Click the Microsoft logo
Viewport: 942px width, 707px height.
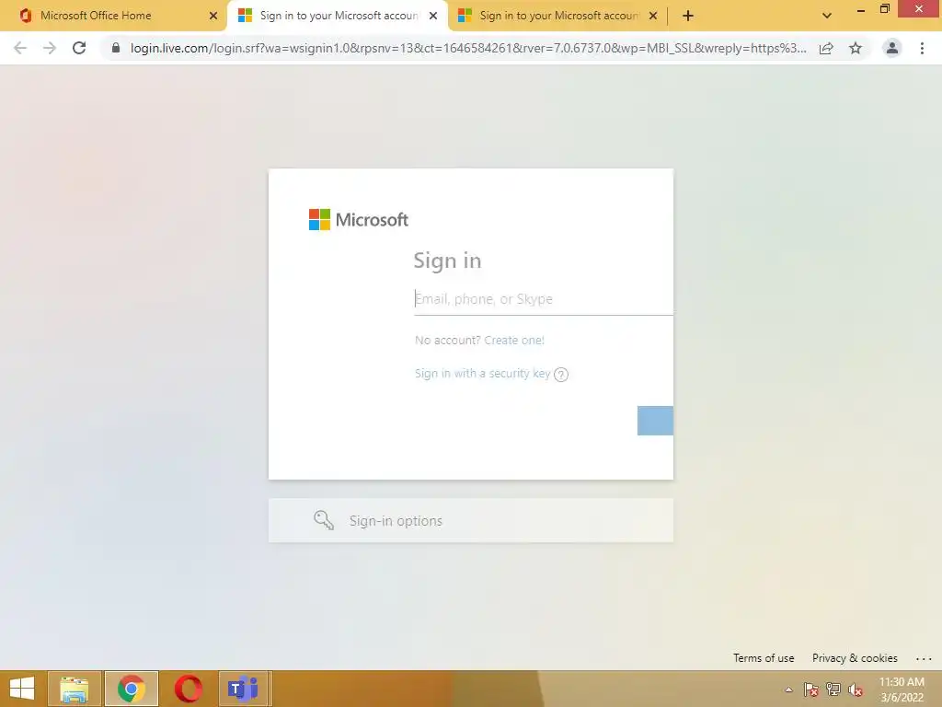[x=359, y=219]
